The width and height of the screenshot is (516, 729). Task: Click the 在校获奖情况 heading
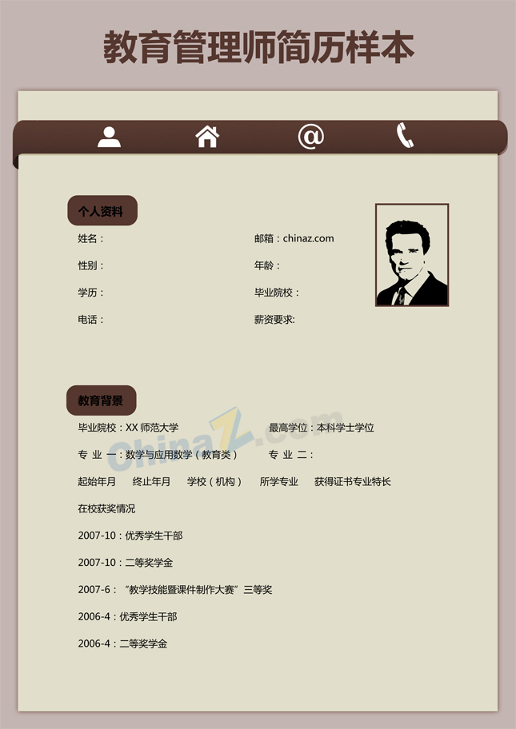click(x=106, y=508)
